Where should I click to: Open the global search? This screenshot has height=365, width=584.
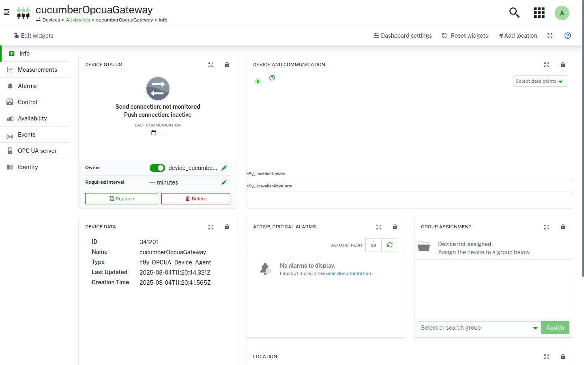(514, 13)
